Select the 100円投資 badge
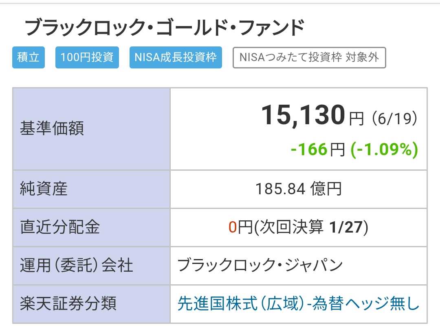This screenshot has height=334, width=440. tap(87, 57)
